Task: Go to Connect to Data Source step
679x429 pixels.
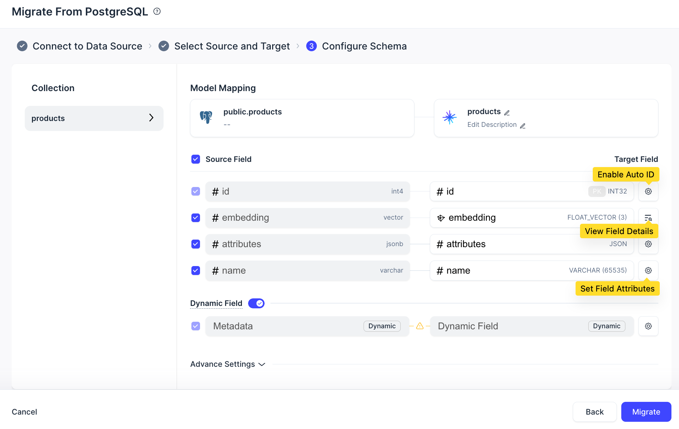Action: tap(87, 46)
